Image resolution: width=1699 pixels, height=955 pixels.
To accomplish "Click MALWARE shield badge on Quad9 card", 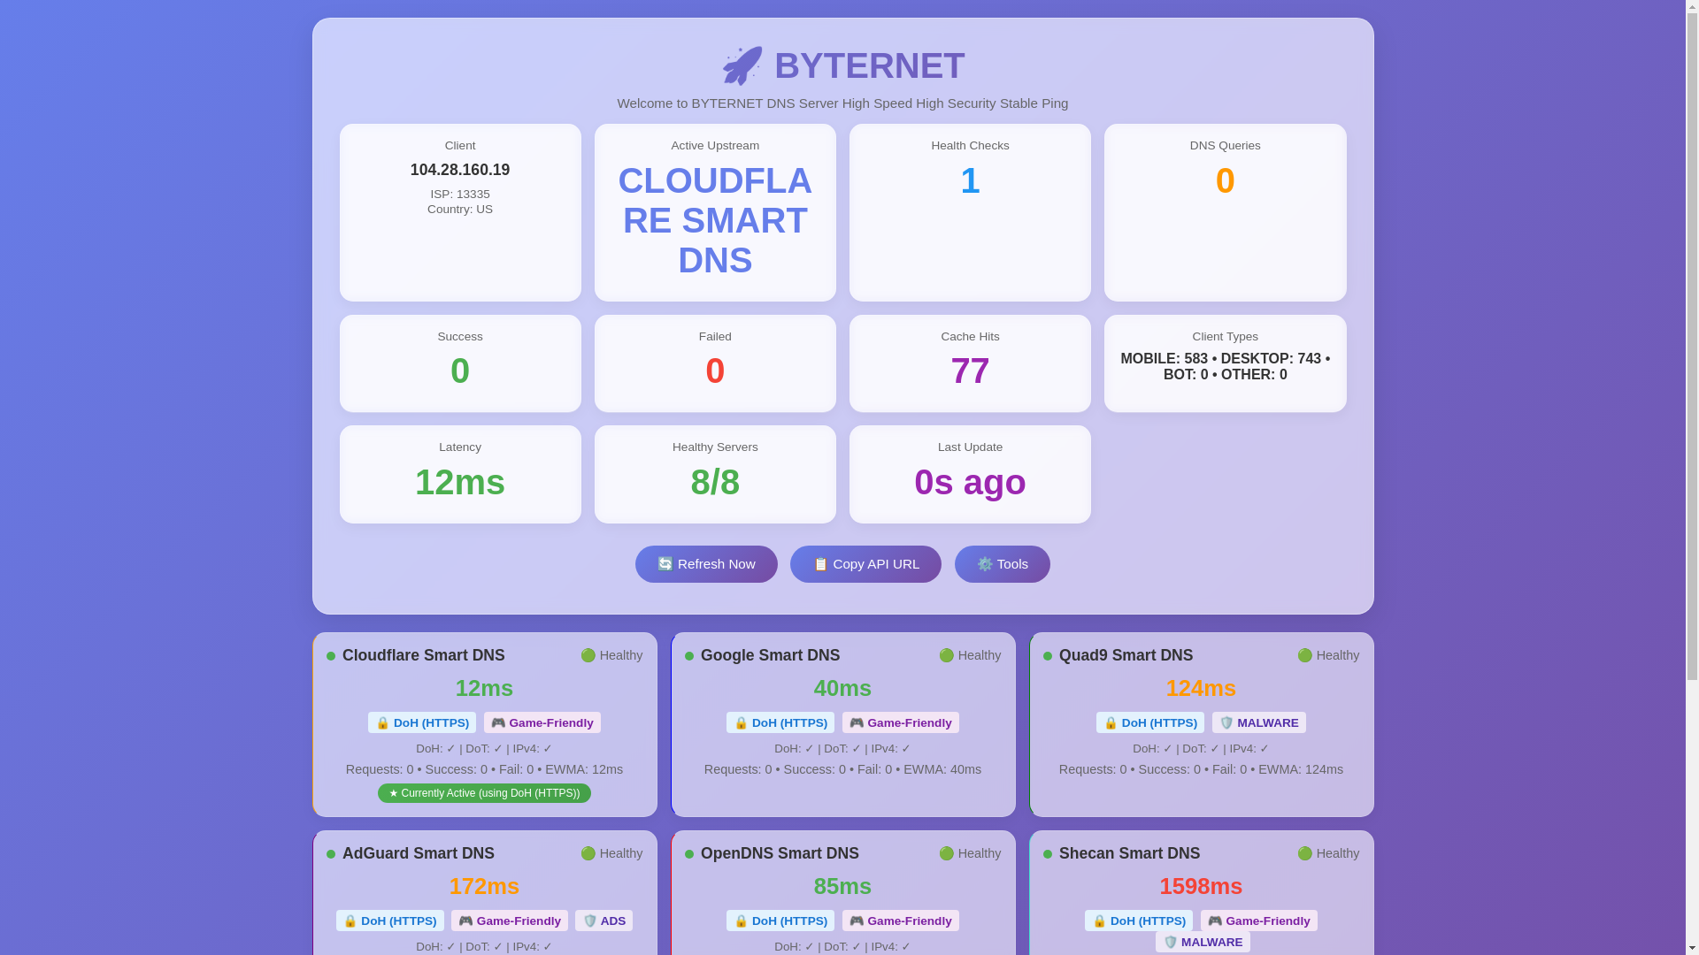I will [x=1258, y=722].
